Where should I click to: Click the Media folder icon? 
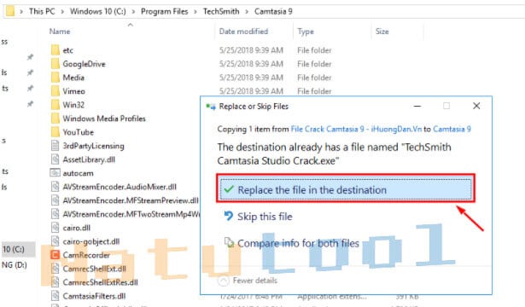click(x=55, y=78)
